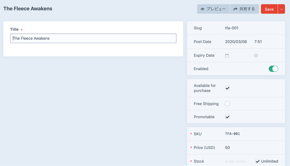Click the Expiry Date label
Viewport: 290px width, 166px height.
[x=204, y=55]
